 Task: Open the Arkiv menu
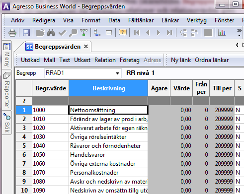18,20
